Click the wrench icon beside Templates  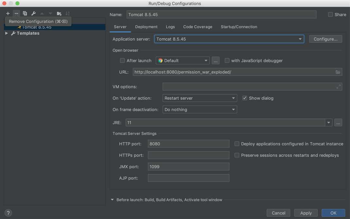point(13,33)
